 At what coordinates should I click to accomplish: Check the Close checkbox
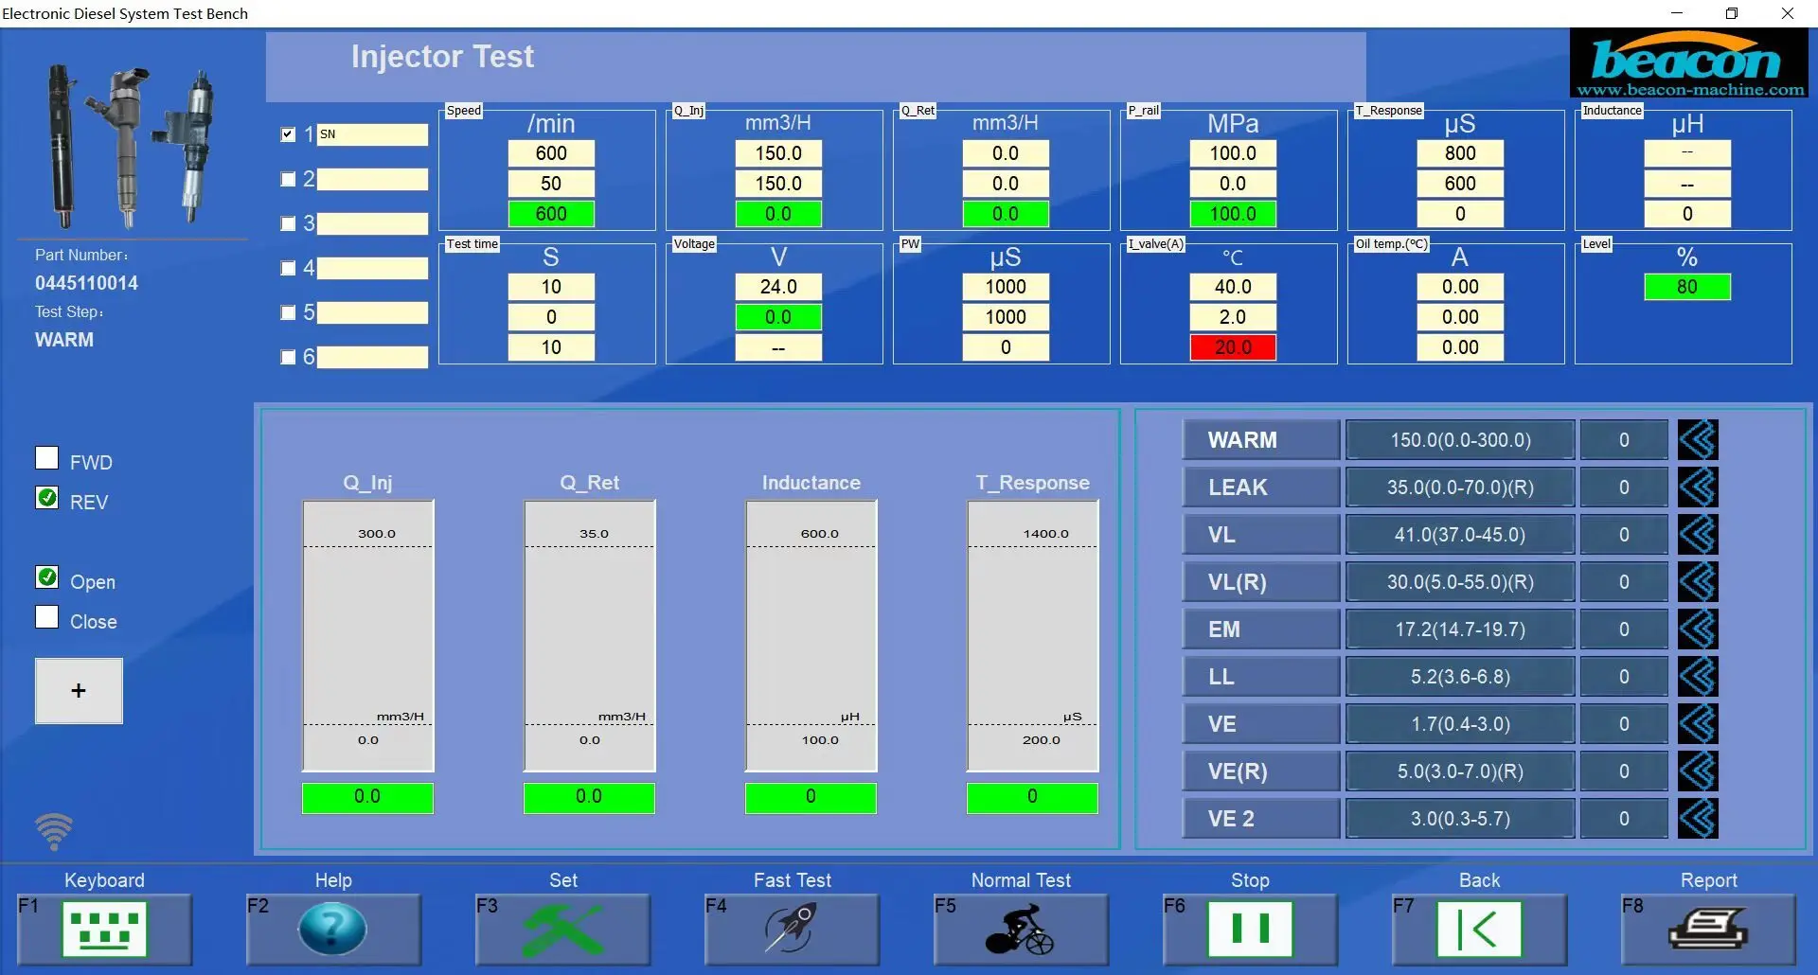46,617
